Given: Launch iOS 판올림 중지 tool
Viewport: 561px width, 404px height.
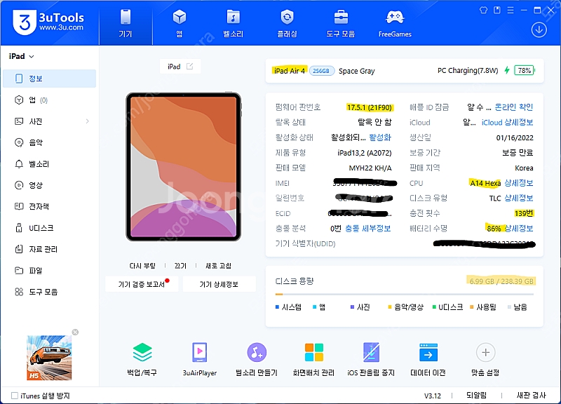Looking at the screenshot, I should coord(371,359).
